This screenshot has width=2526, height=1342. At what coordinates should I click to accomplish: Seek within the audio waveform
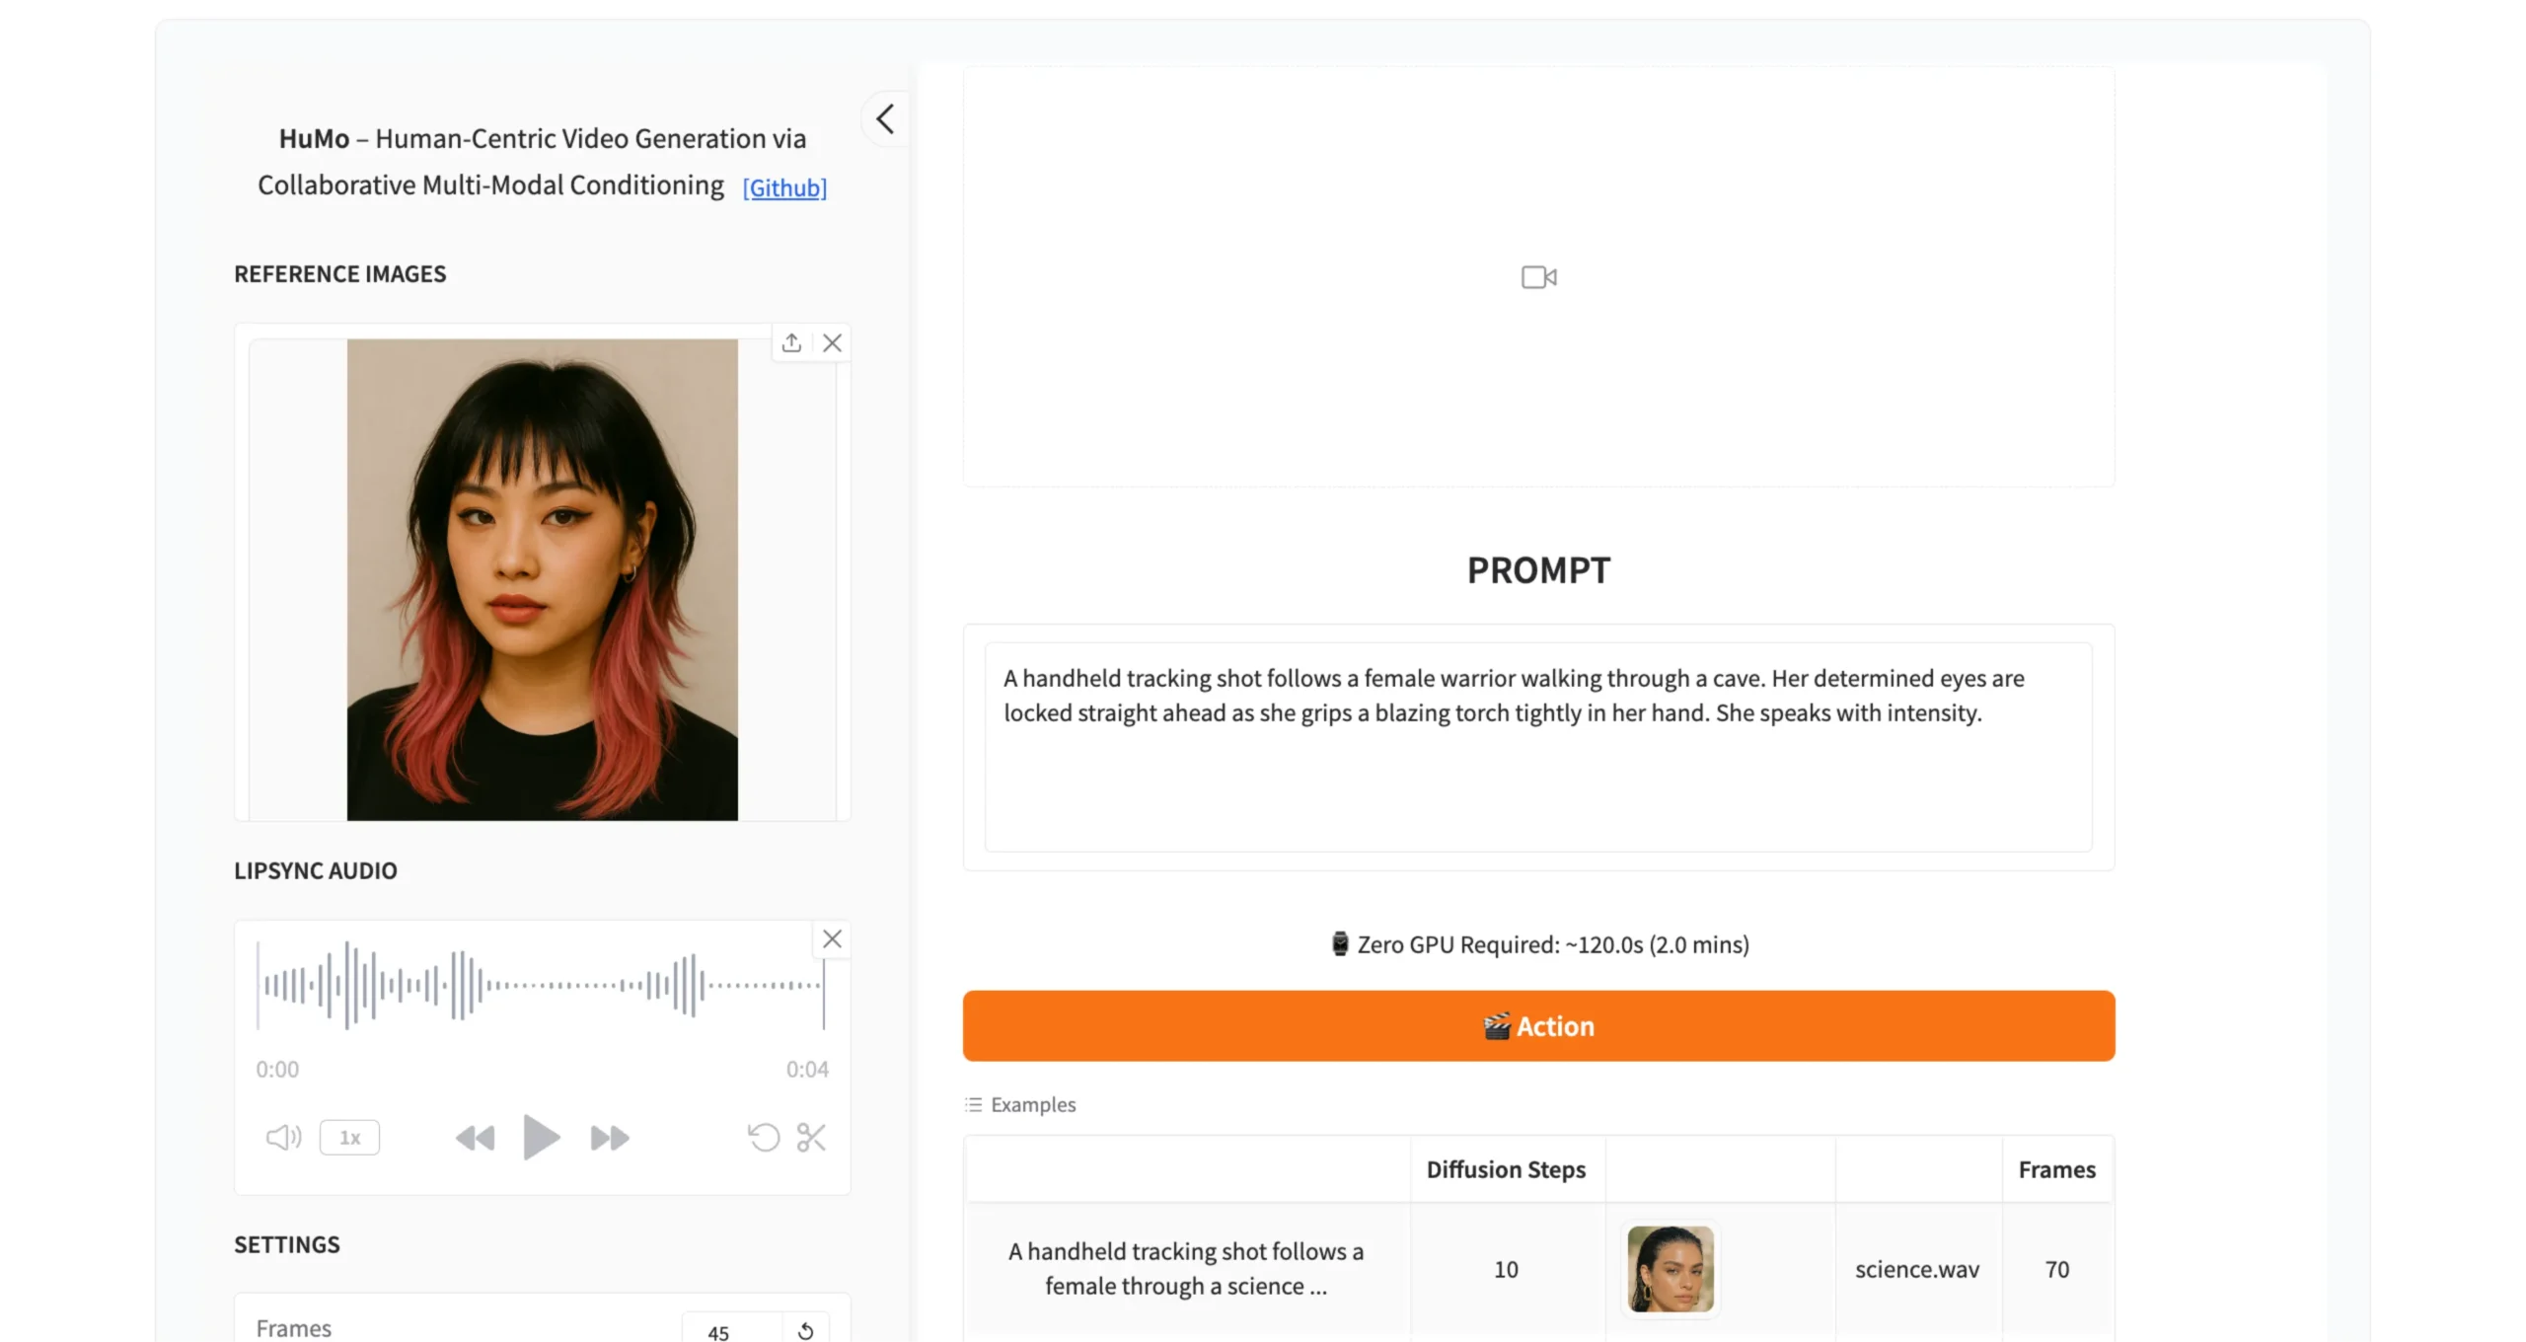coord(541,985)
